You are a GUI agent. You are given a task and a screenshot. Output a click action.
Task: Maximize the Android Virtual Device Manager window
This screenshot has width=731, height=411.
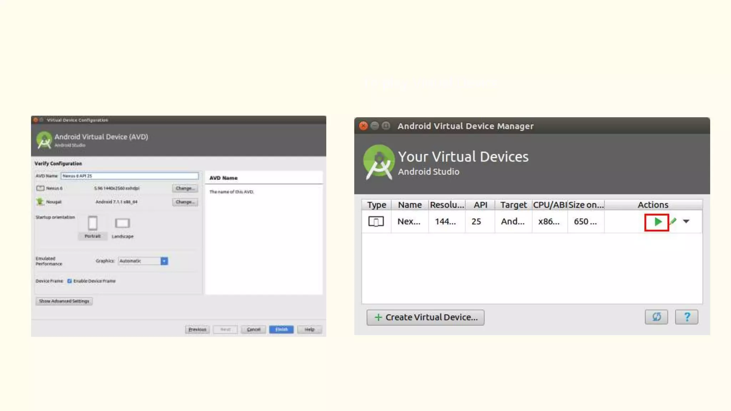[386, 126]
